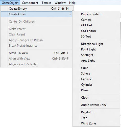This screenshot has height=127, width=121.
Task: Create a Particle System
Action: point(96,14)
